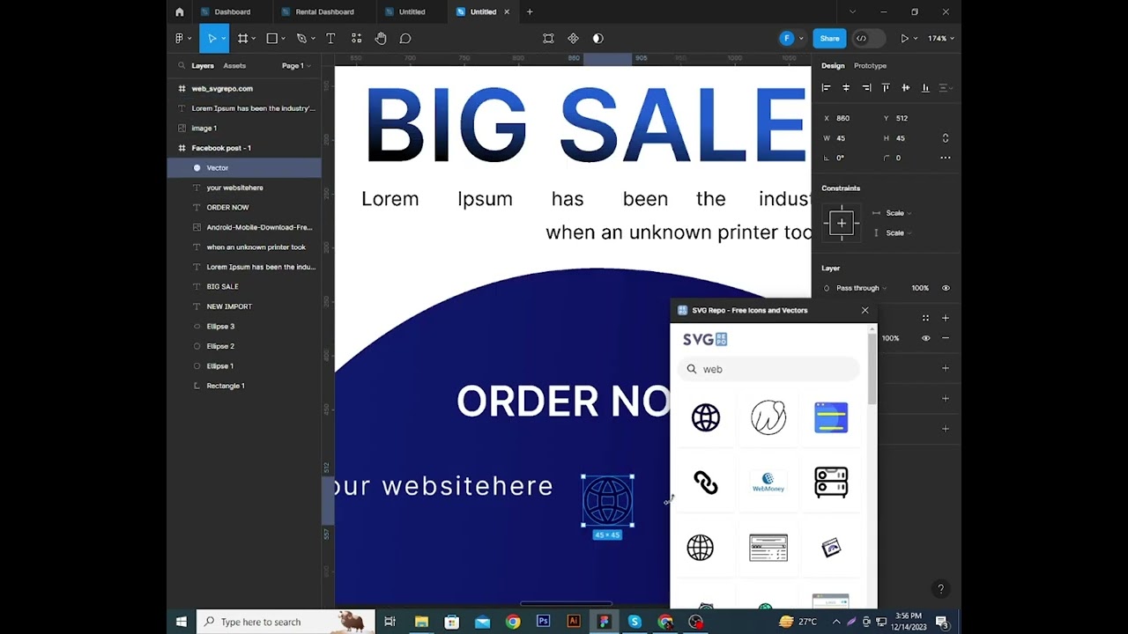Select the ORDER NOW layer
The height and width of the screenshot is (634, 1128).
(x=245, y=208)
